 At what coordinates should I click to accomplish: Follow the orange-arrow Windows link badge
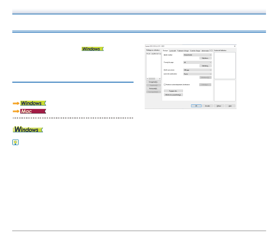pyautogui.click(x=33, y=103)
